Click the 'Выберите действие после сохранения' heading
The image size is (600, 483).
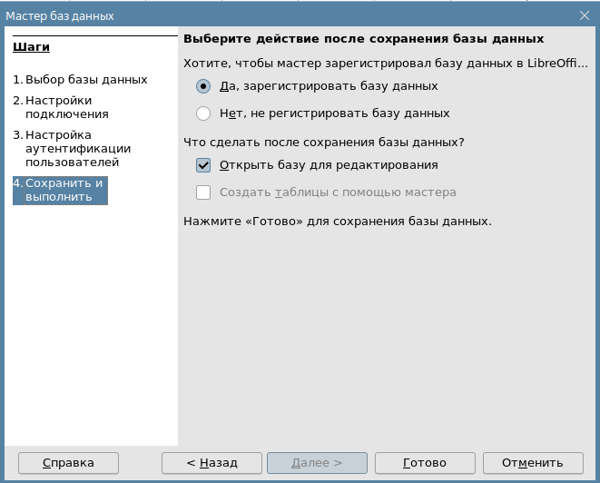(x=363, y=39)
